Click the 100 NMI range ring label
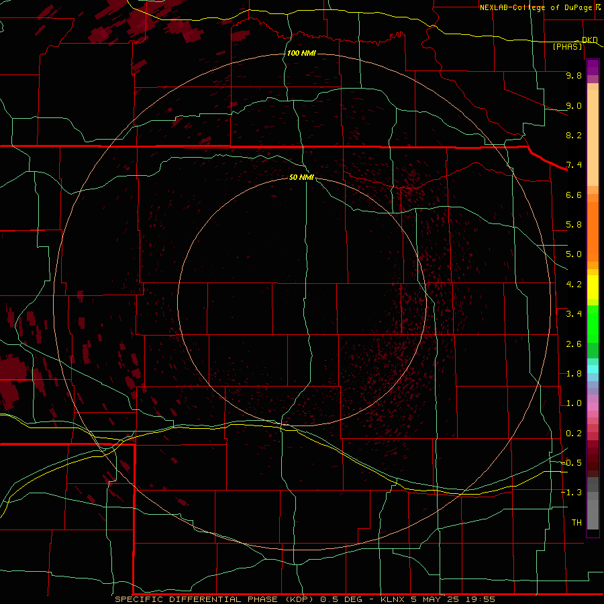This screenshot has height=604, width=604. (301, 53)
